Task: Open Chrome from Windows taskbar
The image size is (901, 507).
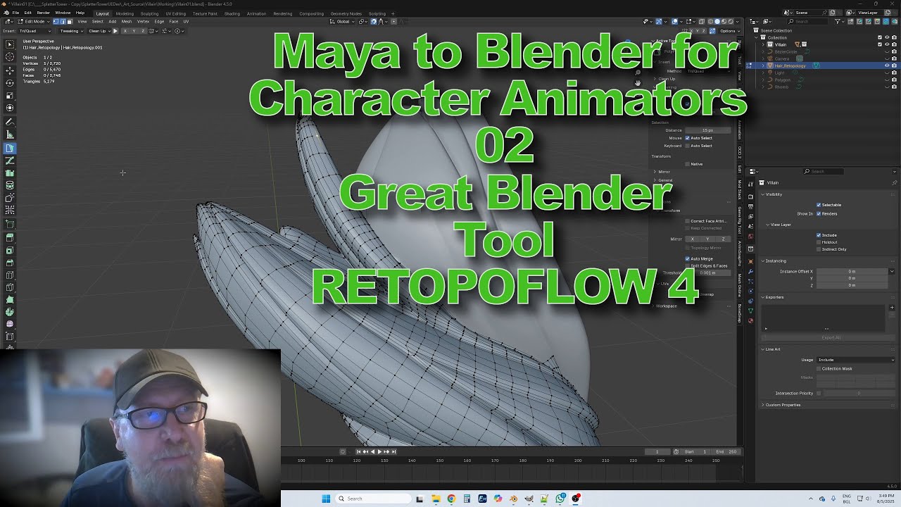Action: tap(451, 499)
